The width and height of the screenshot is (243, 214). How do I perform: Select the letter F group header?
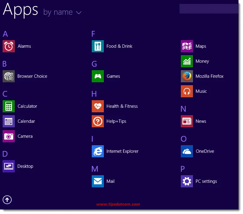click(93, 34)
